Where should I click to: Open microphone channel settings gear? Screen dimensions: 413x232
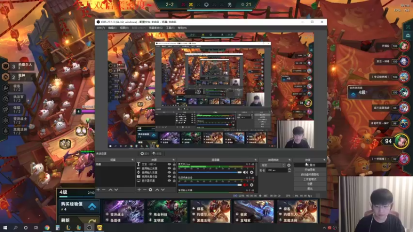(251, 172)
